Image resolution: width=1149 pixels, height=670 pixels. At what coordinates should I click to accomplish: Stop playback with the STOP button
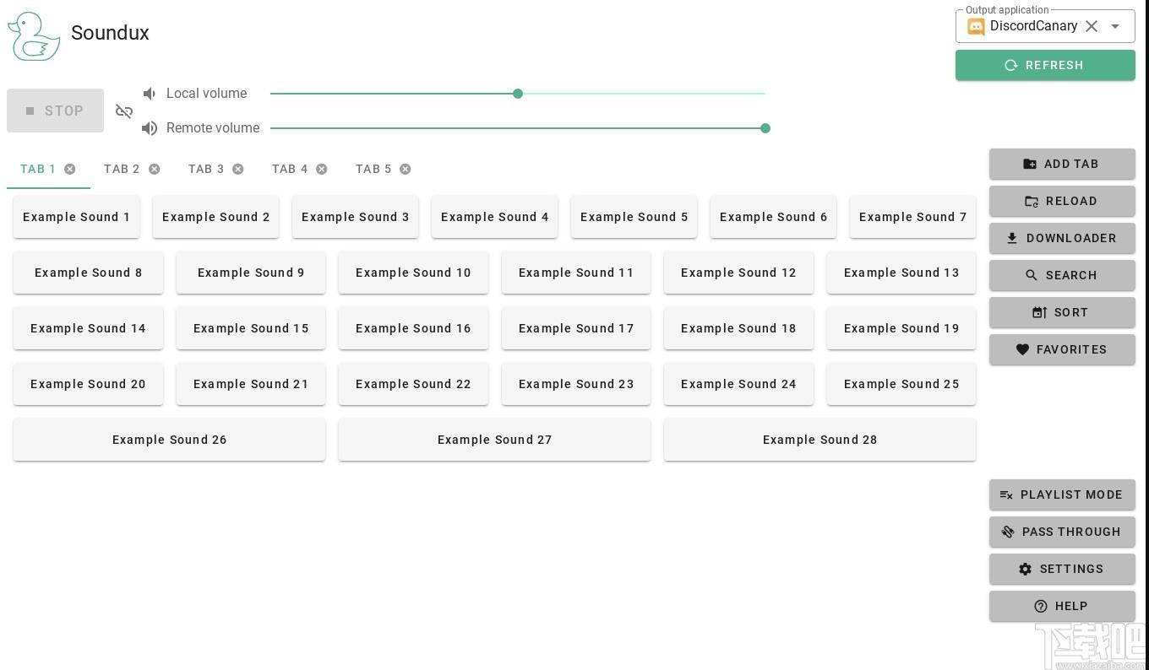(55, 111)
